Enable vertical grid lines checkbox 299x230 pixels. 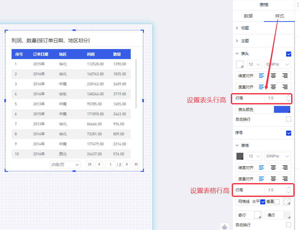[x=277, y=202]
